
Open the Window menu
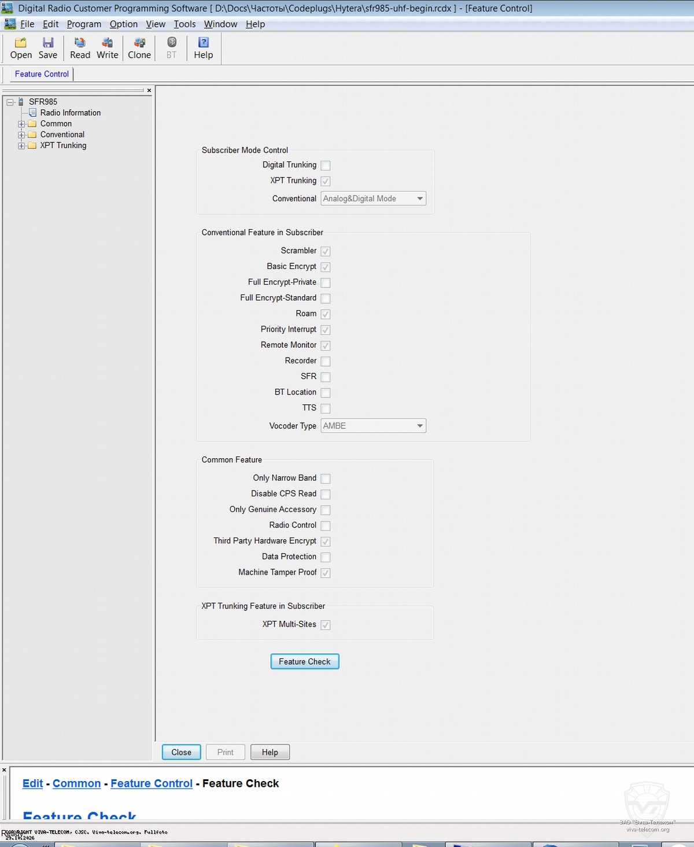click(220, 24)
